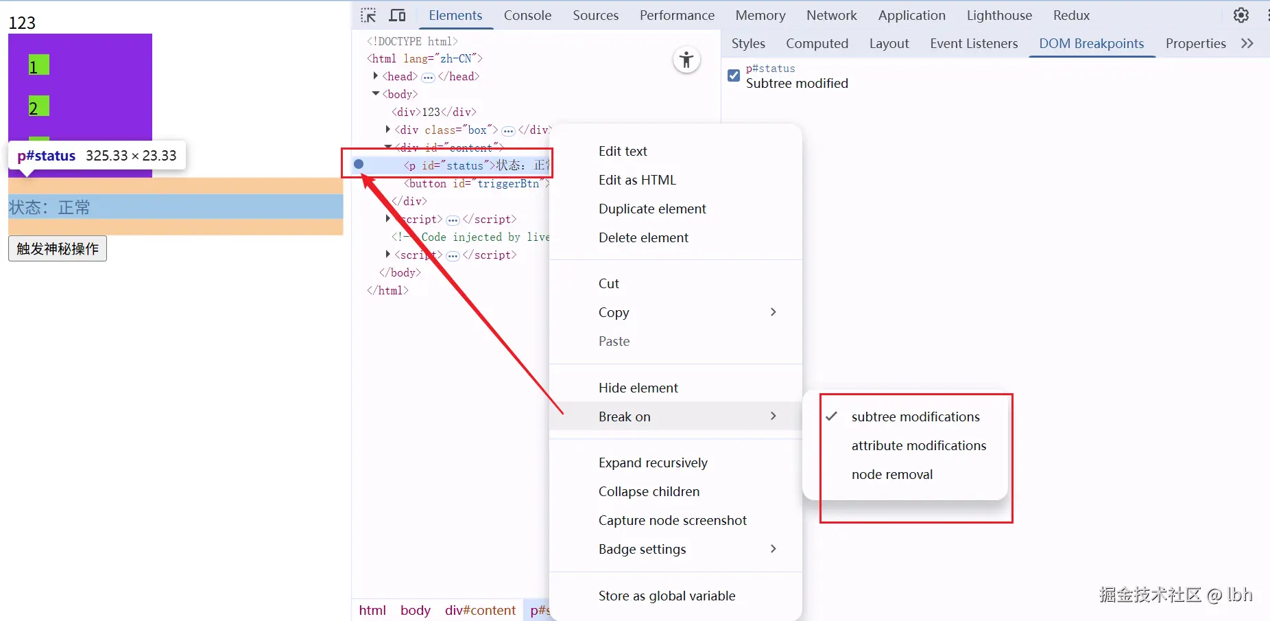Open the Performance tab
Screen dimensions: 1270x621
(x=678, y=15)
